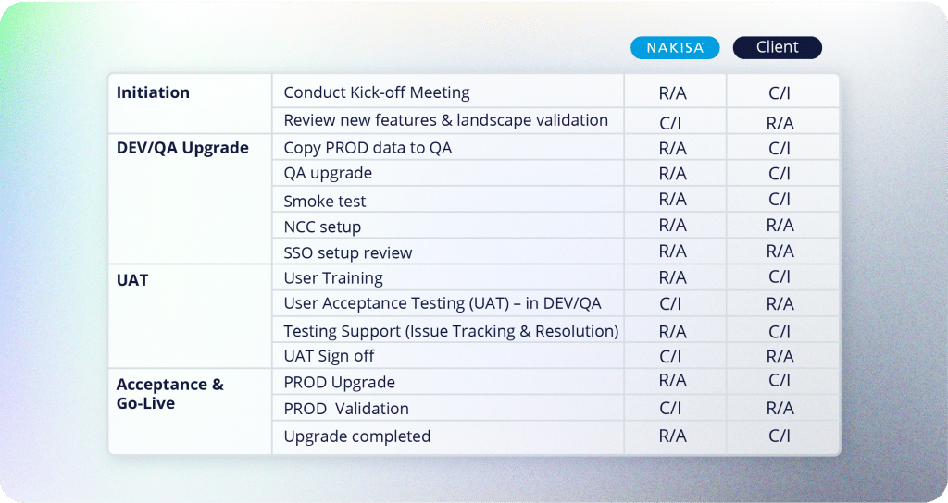Click the Copy PROD data to QA task
948x503 pixels.
point(368,148)
